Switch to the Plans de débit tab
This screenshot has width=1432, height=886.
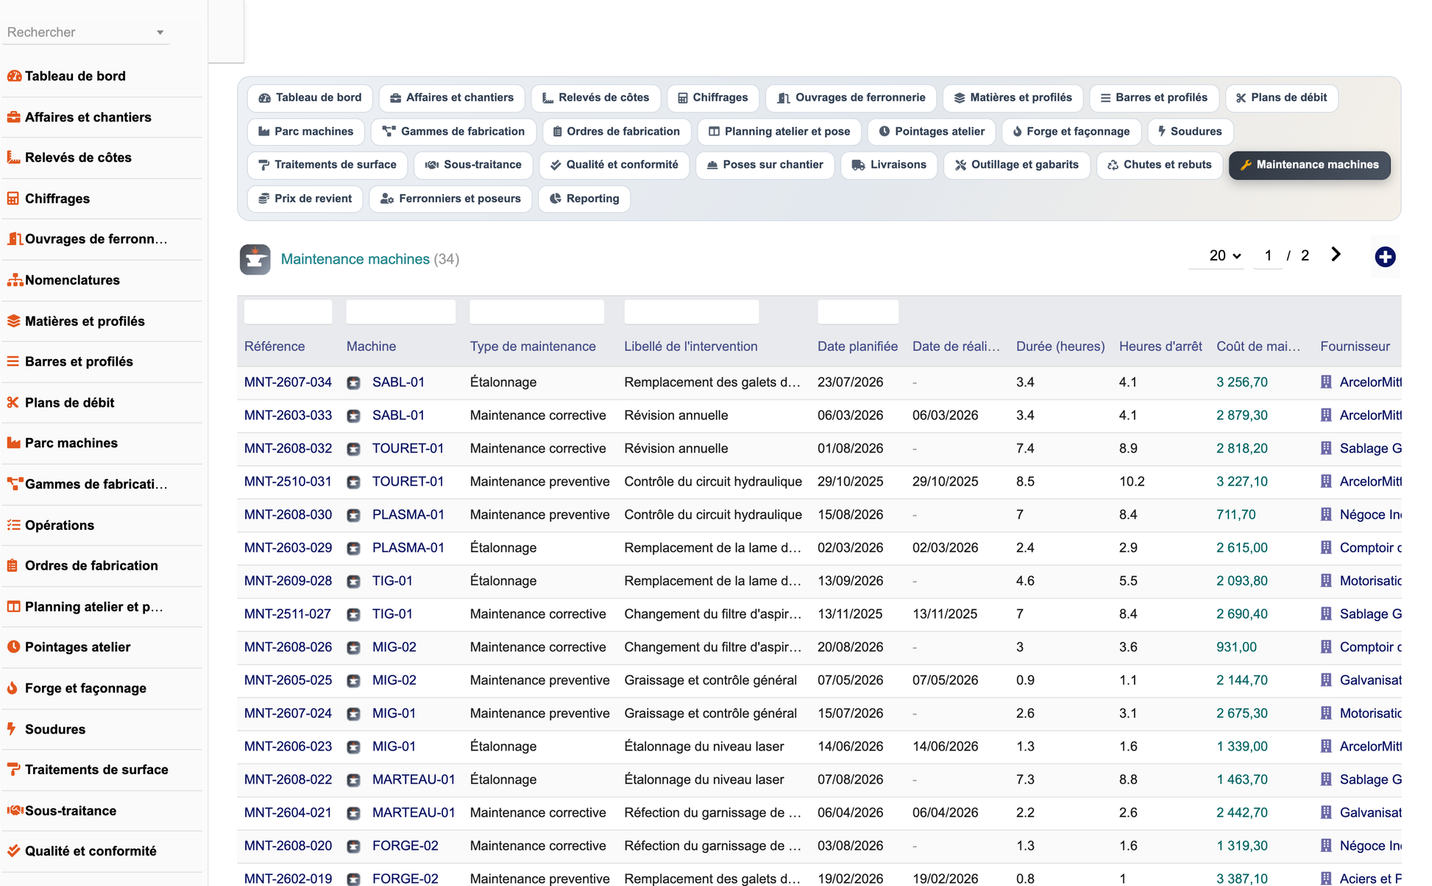[x=1281, y=98]
